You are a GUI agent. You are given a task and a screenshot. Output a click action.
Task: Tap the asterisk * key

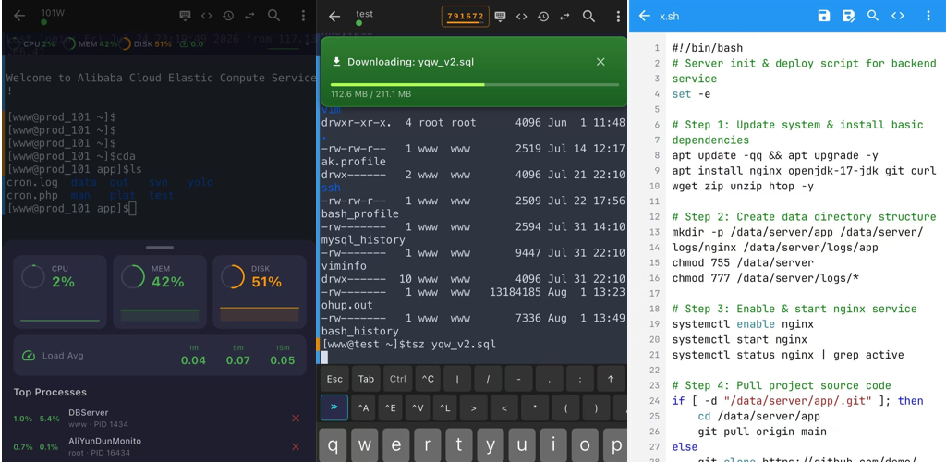536,407
